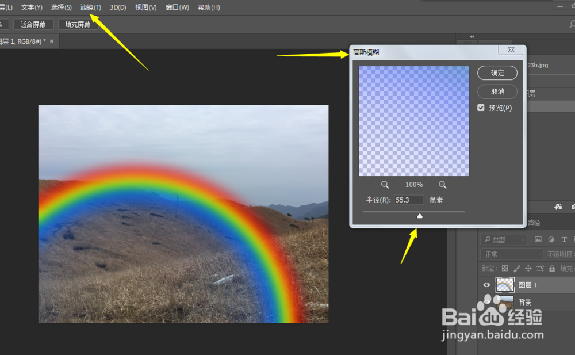575x355 pixels.
Task: Click the new document from state icon
Action: click(x=558, y=207)
